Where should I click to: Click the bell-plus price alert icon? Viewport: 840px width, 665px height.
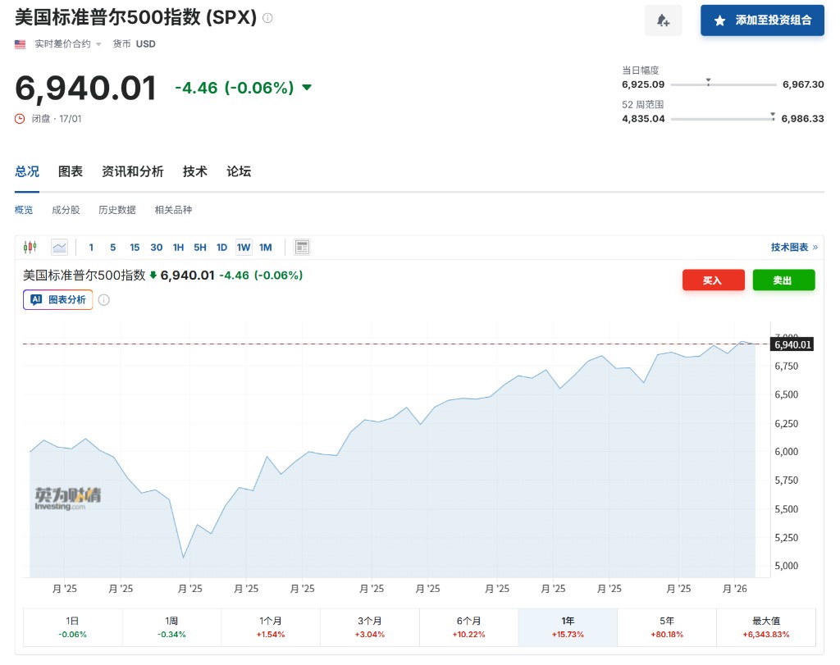tap(663, 20)
